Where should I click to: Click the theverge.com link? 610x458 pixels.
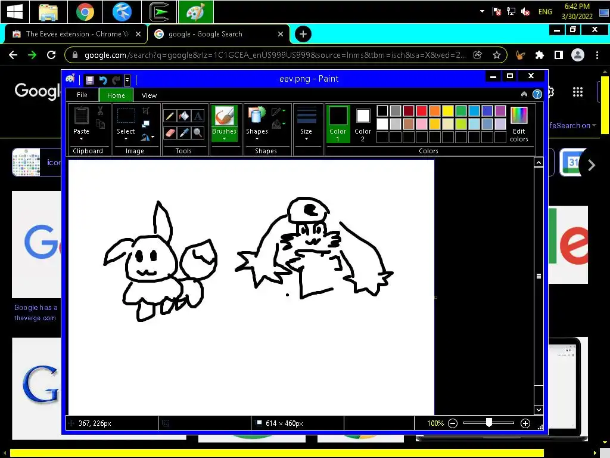[35, 318]
